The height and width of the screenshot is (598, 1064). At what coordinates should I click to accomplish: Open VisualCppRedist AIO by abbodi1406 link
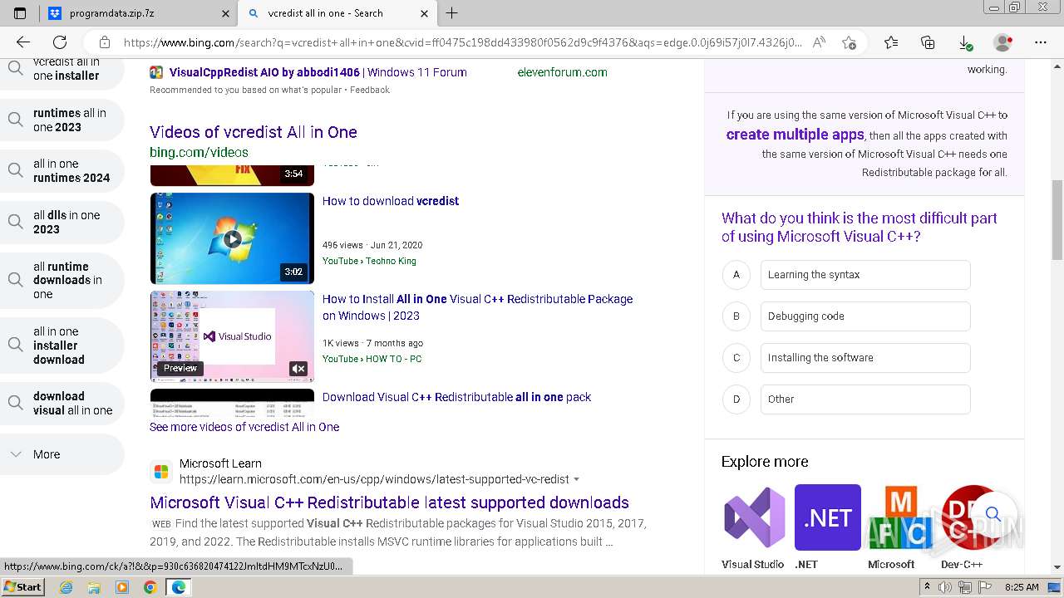[318, 72]
